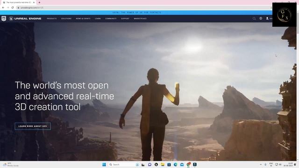Click the ENG language indicator
The height and width of the screenshot is (168, 299).
point(271,164)
